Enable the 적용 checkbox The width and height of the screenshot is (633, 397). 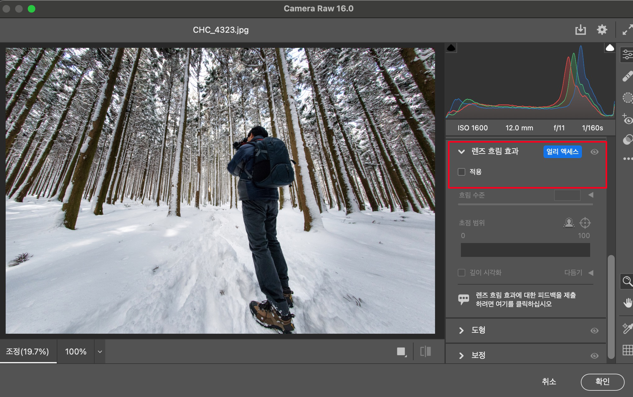[462, 172]
